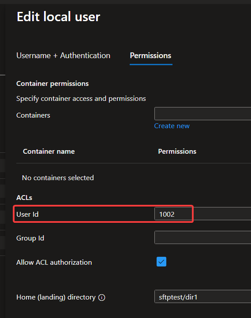Click the Containers label text

click(x=33, y=115)
